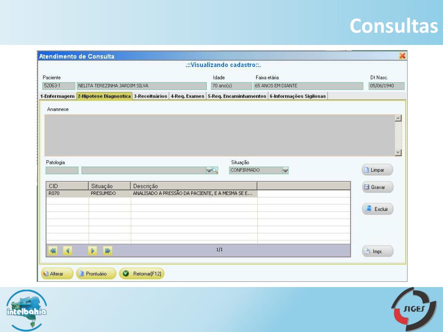
Task: Click the Situação column header in grid
Action: (x=109, y=186)
